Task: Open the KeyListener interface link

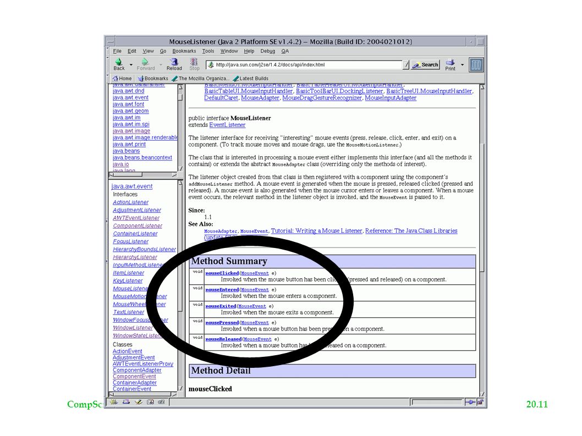Action: pyautogui.click(x=128, y=281)
